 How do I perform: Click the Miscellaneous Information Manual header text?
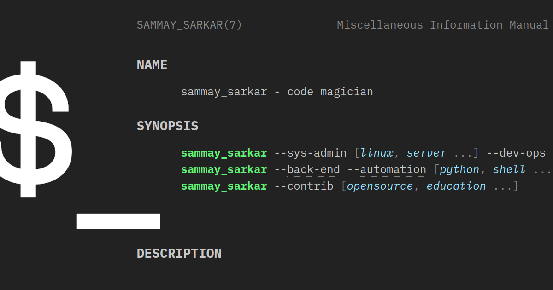point(442,25)
